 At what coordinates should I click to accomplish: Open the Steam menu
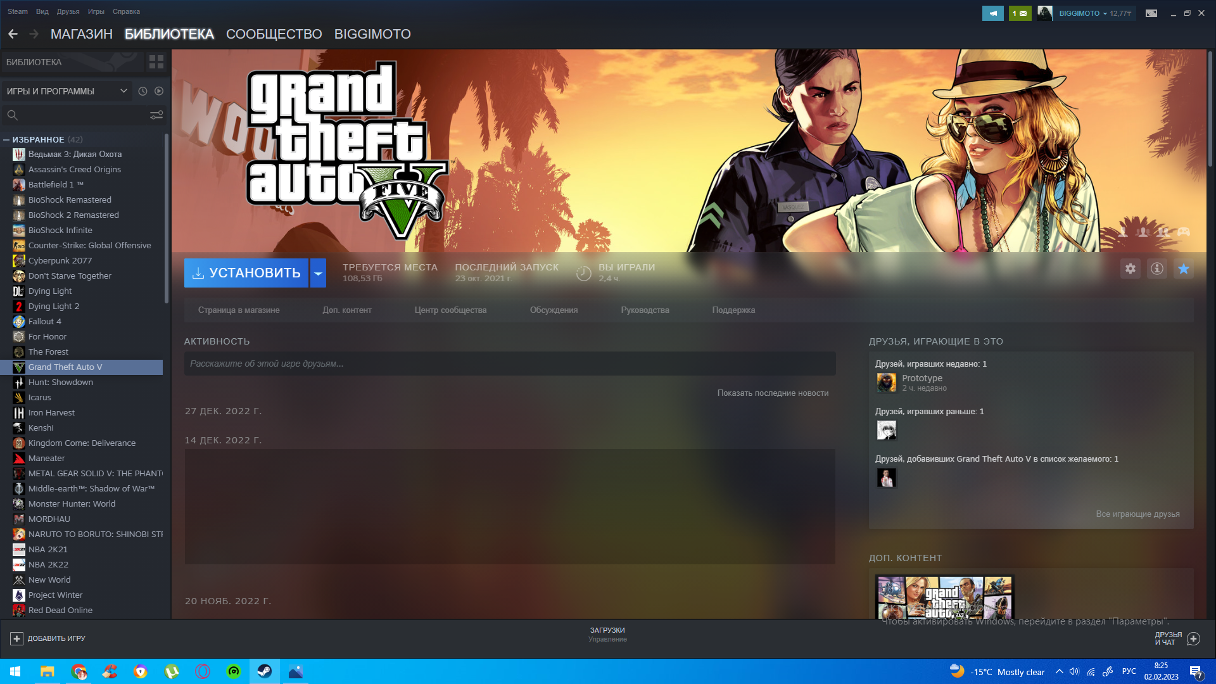point(18,11)
